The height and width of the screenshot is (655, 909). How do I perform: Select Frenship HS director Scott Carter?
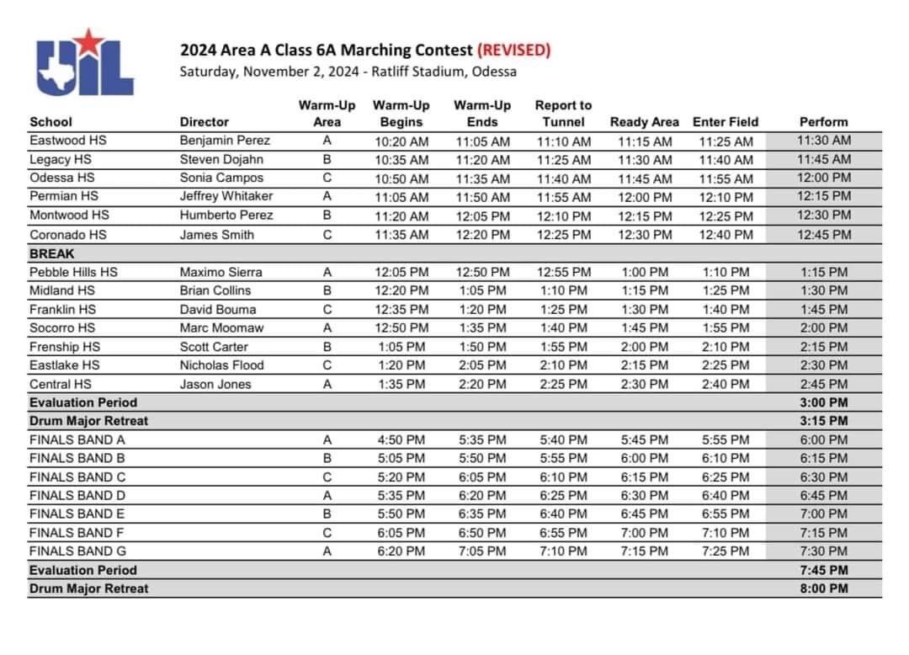[214, 347]
